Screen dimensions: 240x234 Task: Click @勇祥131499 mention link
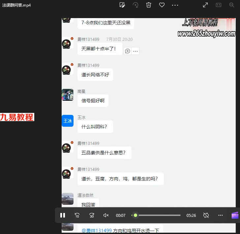click(x=97, y=230)
